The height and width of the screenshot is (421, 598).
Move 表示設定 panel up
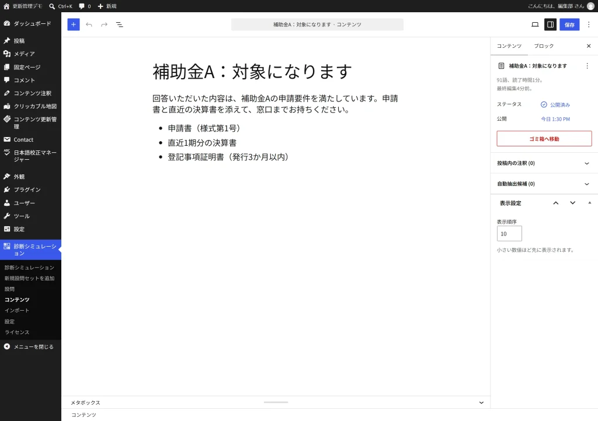pos(556,203)
